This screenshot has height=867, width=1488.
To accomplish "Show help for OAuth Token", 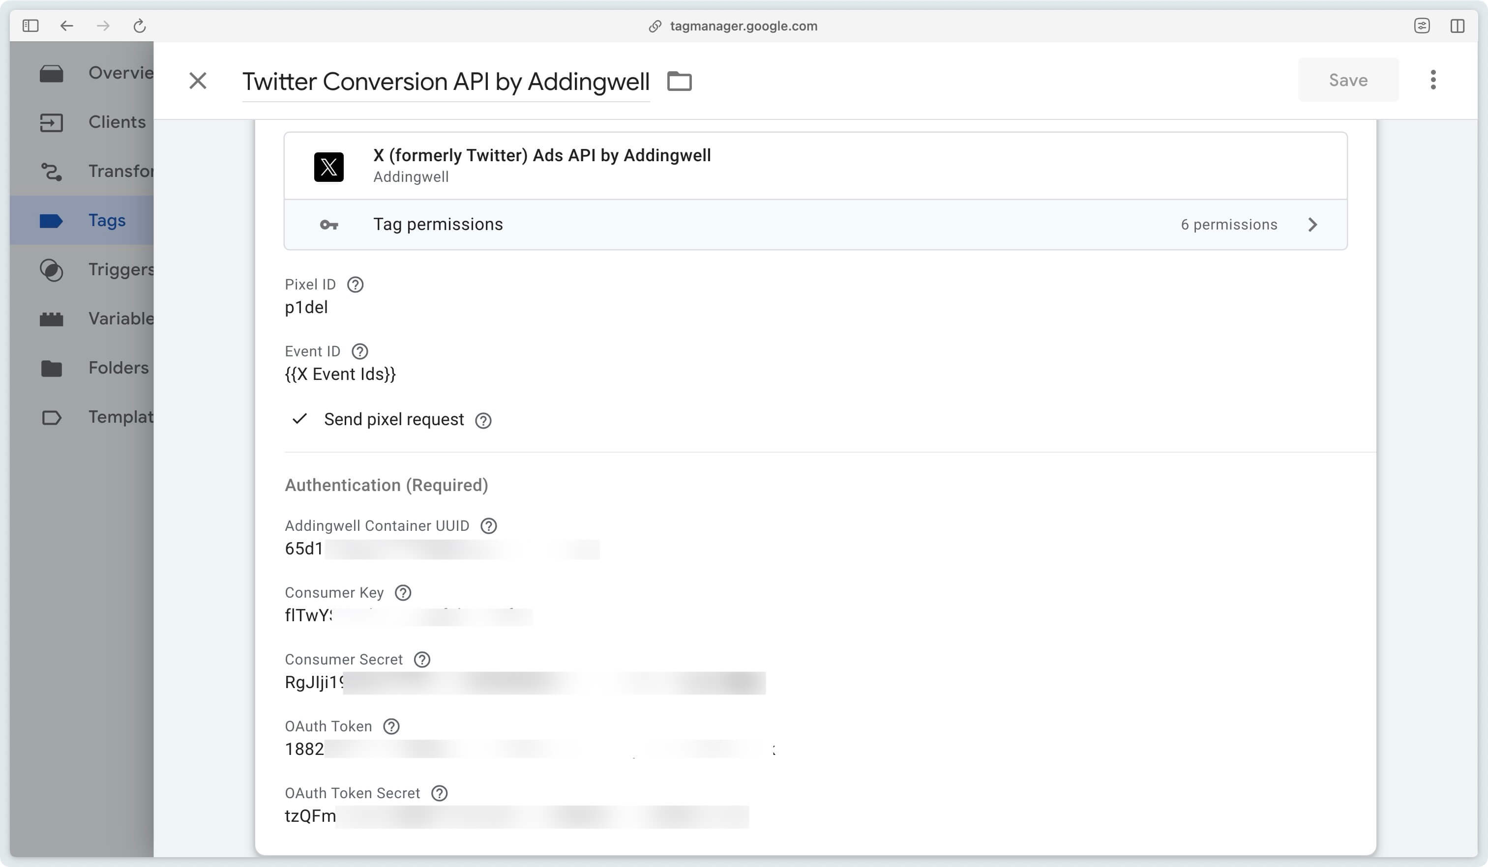I will coord(391,726).
